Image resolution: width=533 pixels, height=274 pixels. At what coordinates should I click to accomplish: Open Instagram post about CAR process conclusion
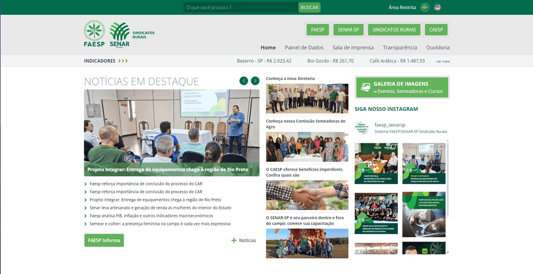(376, 164)
